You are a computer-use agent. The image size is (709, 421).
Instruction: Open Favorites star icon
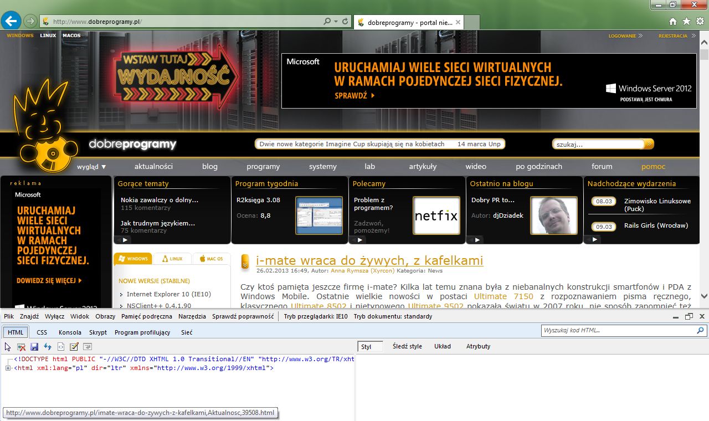[686, 22]
